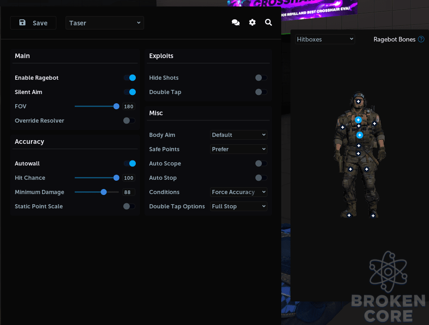Open the Taser weapon dropdown
This screenshot has height=325, width=429.
tap(105, 23)
